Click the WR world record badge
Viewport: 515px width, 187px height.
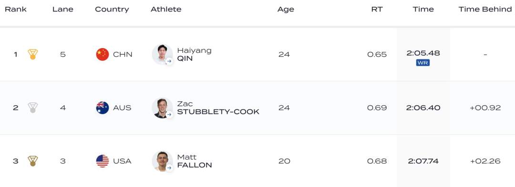point(422,62)
